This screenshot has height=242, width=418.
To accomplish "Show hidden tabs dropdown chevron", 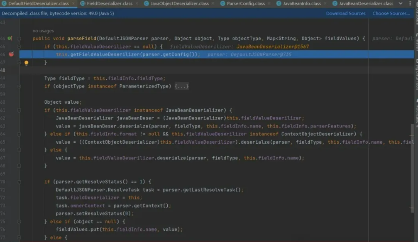I will [401, 3].
